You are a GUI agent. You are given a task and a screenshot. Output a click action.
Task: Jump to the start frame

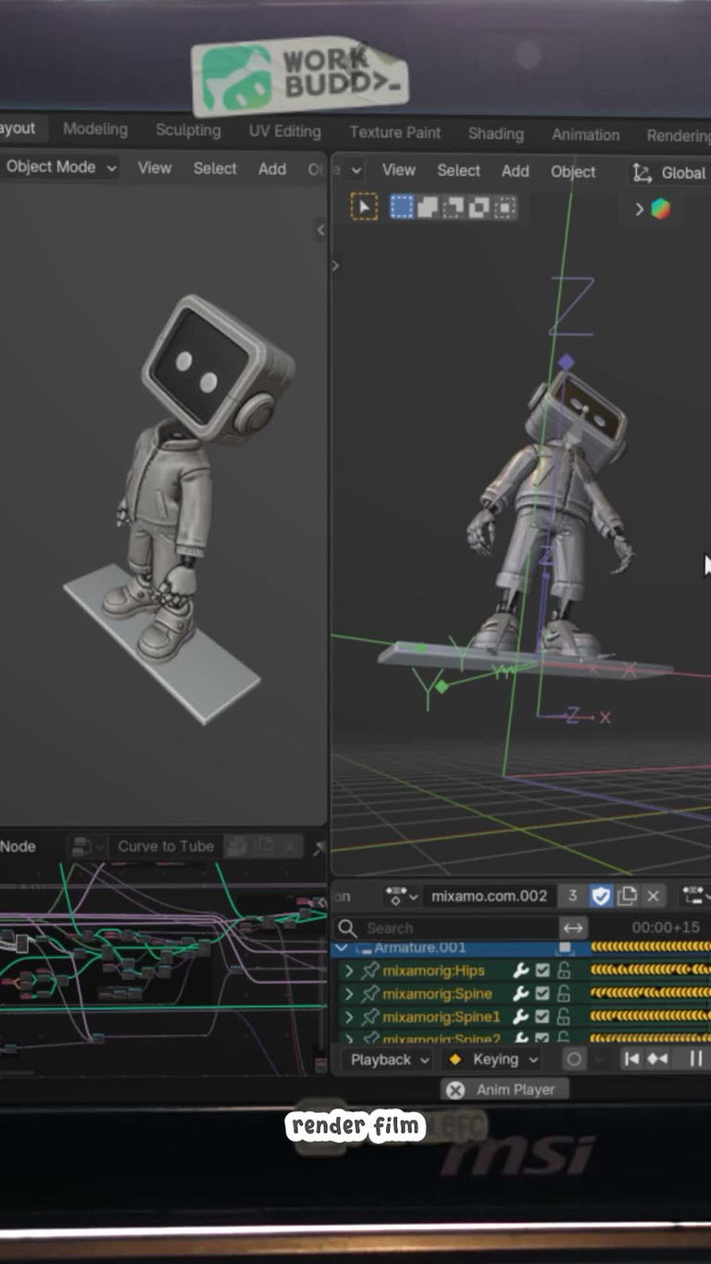click(x=631, y=1059)
